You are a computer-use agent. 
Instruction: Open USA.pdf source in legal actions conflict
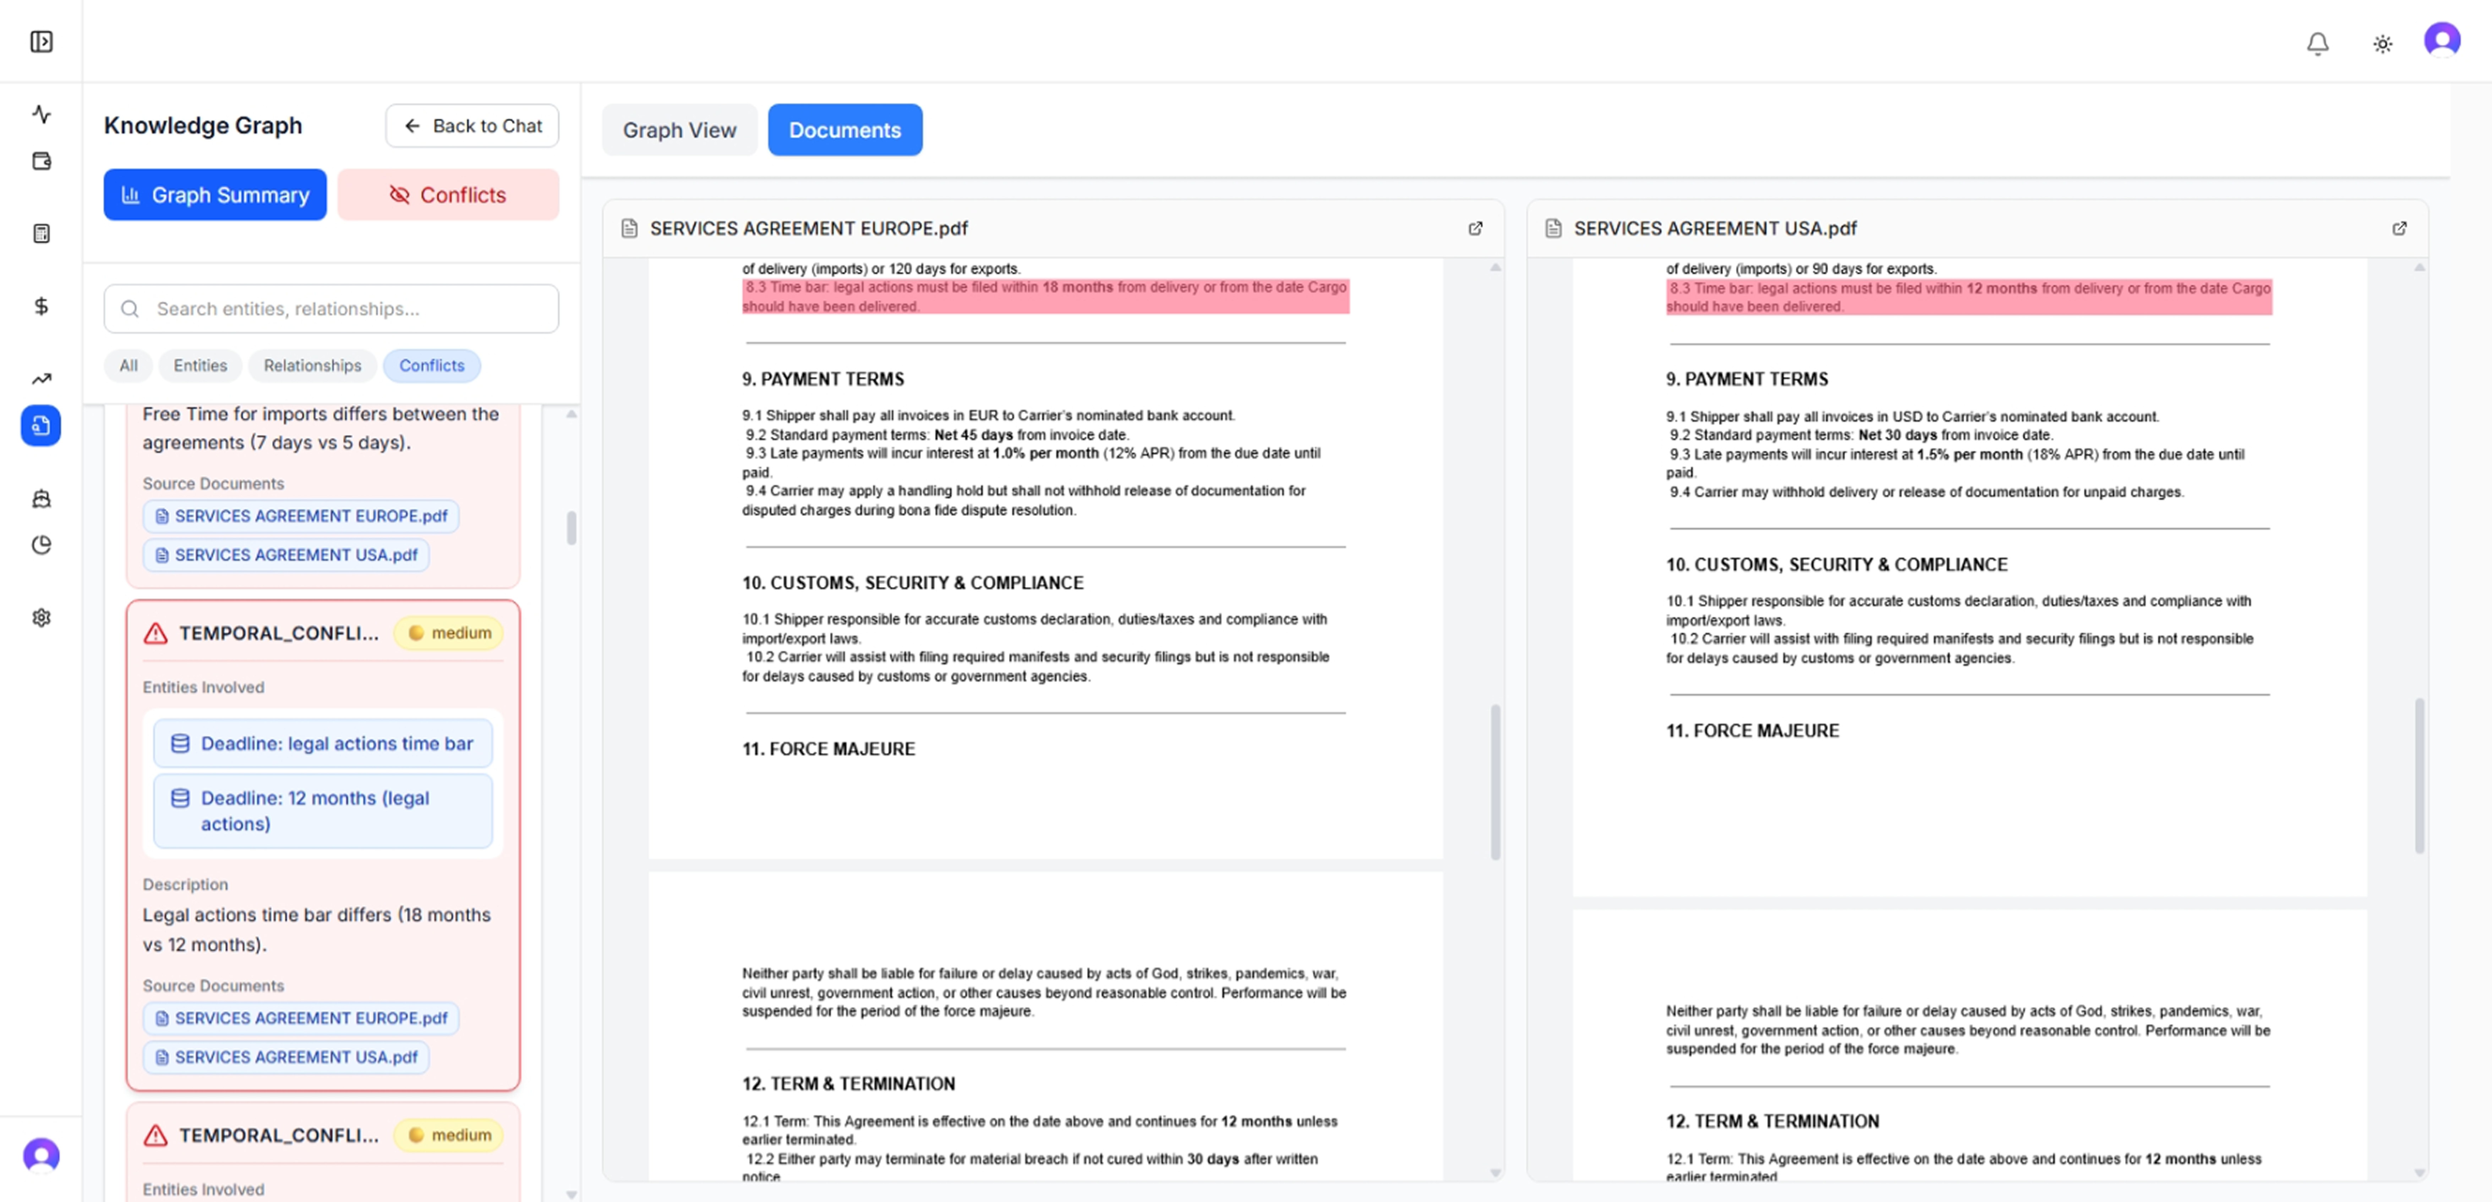click(286, 1057)
